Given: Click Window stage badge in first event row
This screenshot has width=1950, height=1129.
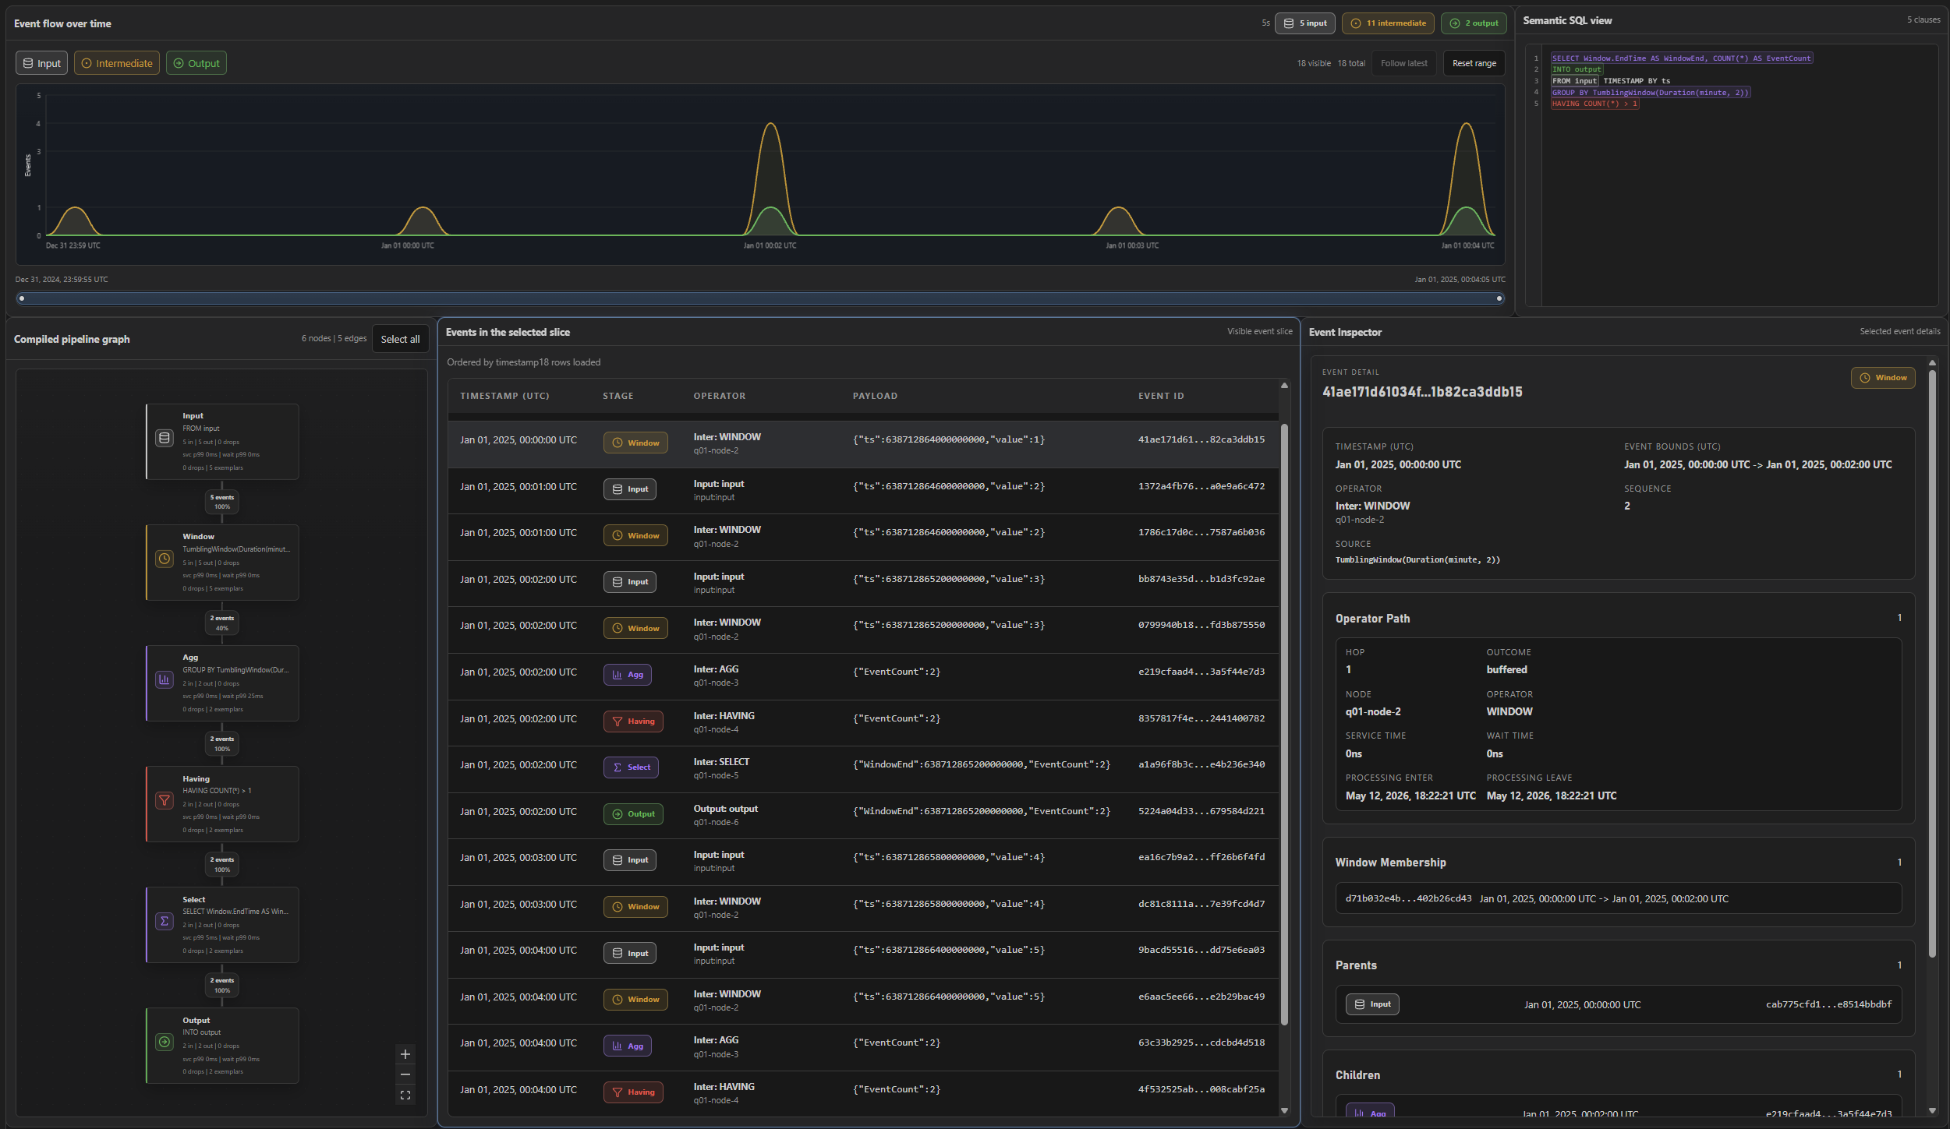Looking at the screenshot, I should coord(635,443).
